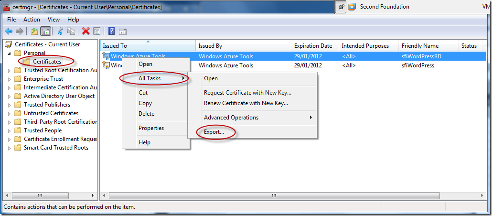Click the scissors Cut toolbar icon

coord(61,31)
